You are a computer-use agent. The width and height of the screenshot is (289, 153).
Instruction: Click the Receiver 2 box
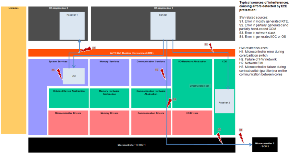[224, 101]
